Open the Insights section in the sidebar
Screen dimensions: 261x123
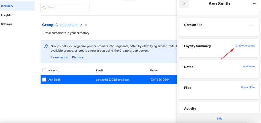[x=6, y=15]
